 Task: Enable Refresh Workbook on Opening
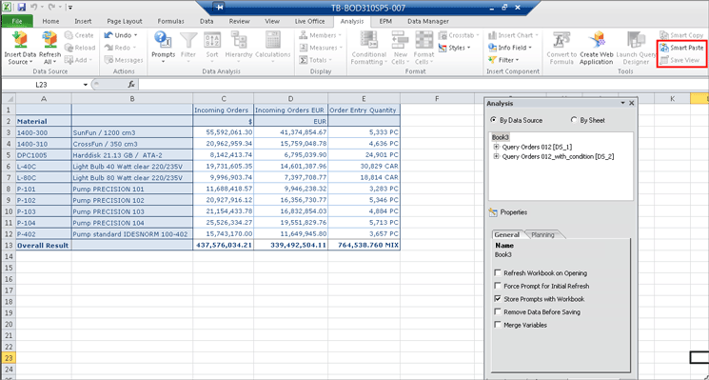click(498, 273)
